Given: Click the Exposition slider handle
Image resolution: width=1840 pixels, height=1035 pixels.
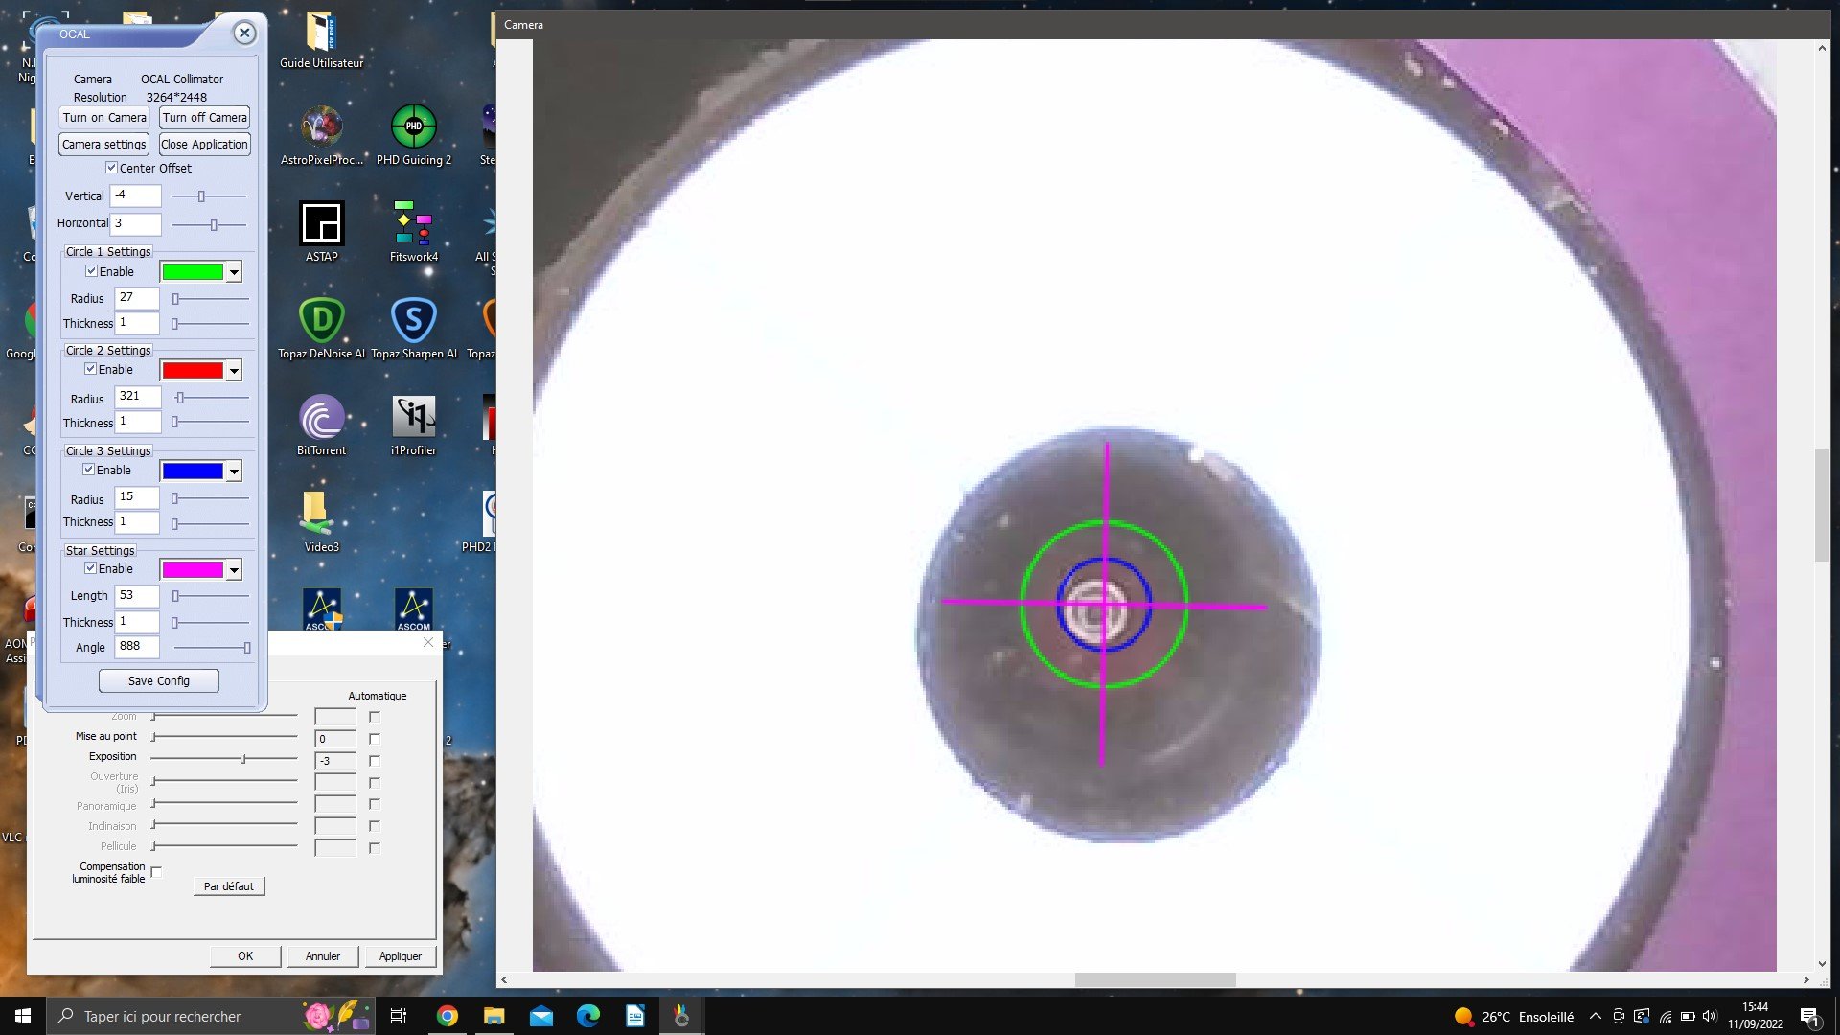Looking at the screenshot, I should coord(243,759).
